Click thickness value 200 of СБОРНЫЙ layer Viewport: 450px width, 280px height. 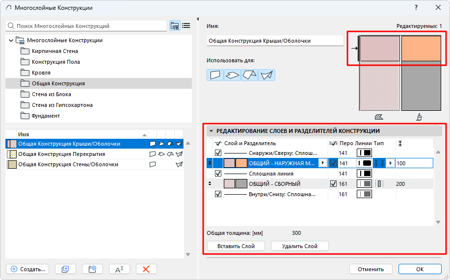400,184
